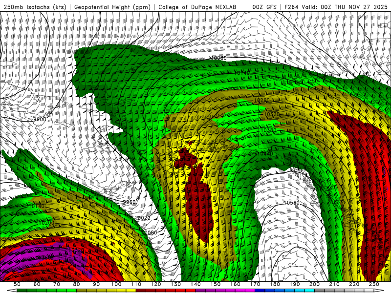
Task: Click the 10080 label just under 10020
Action: [x=150, y=233]
